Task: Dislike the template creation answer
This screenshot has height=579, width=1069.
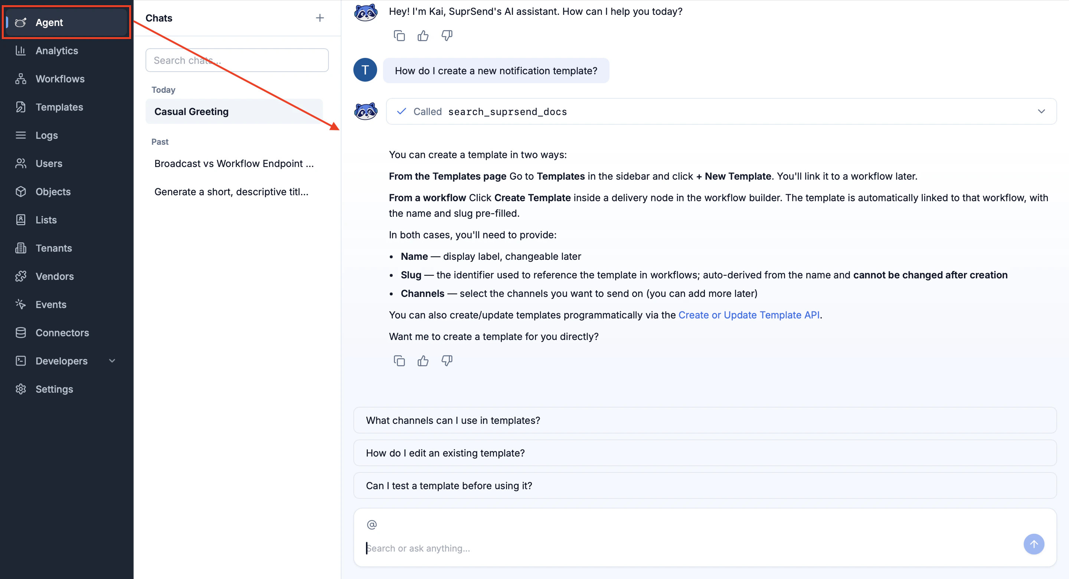Action: pos(447,361)
